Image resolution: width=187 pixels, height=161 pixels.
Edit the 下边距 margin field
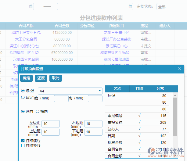pyautogui.click(x=93, y=132)
